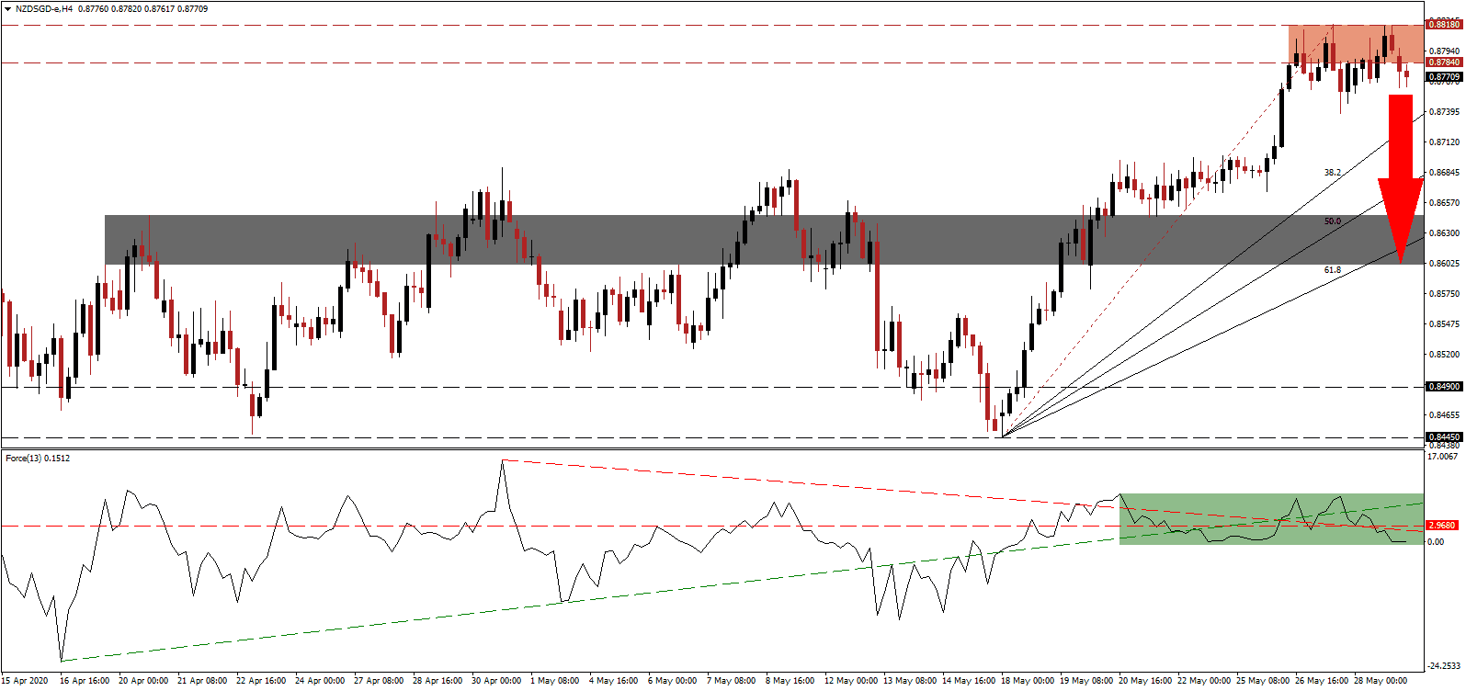This screenshot has height=691, width=1466.
Task: Click the 2.9680 Force level tag
Action: [1442, 526]
